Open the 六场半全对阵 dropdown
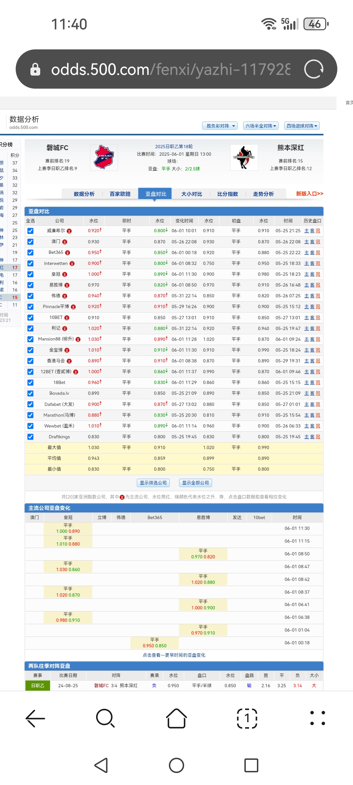Viewport: 353px width, 785px height. tap(261, 126)
